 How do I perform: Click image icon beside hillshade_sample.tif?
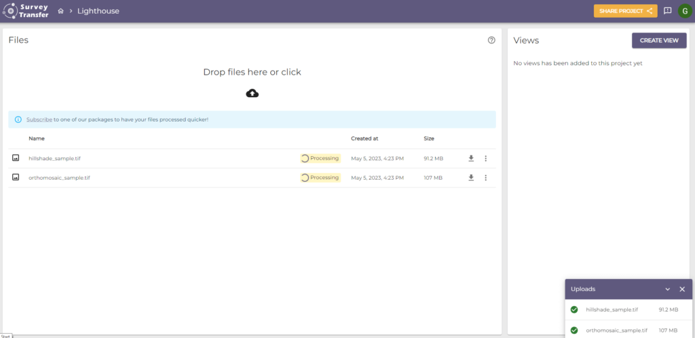tap(16, 158)
